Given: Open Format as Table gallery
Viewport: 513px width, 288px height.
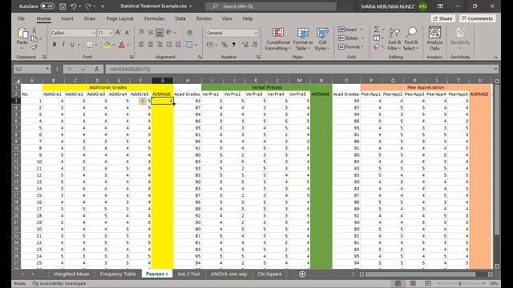Looking at the screenshot, I should 303,39.
